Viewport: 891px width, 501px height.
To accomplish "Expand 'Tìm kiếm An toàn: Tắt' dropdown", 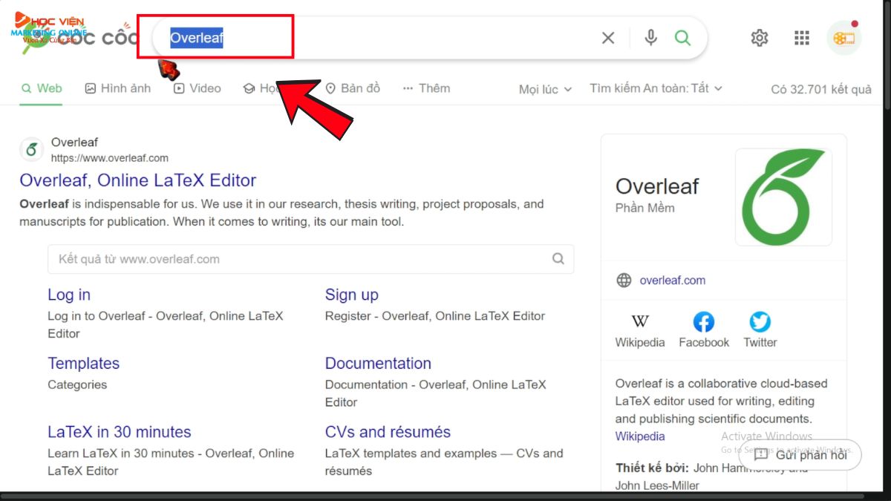I will [656, 88].
